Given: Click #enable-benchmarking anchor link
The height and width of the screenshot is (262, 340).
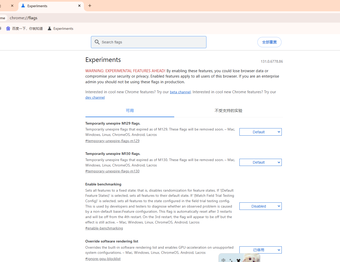Looking at the screenshot, I should [x=104, y=228].
